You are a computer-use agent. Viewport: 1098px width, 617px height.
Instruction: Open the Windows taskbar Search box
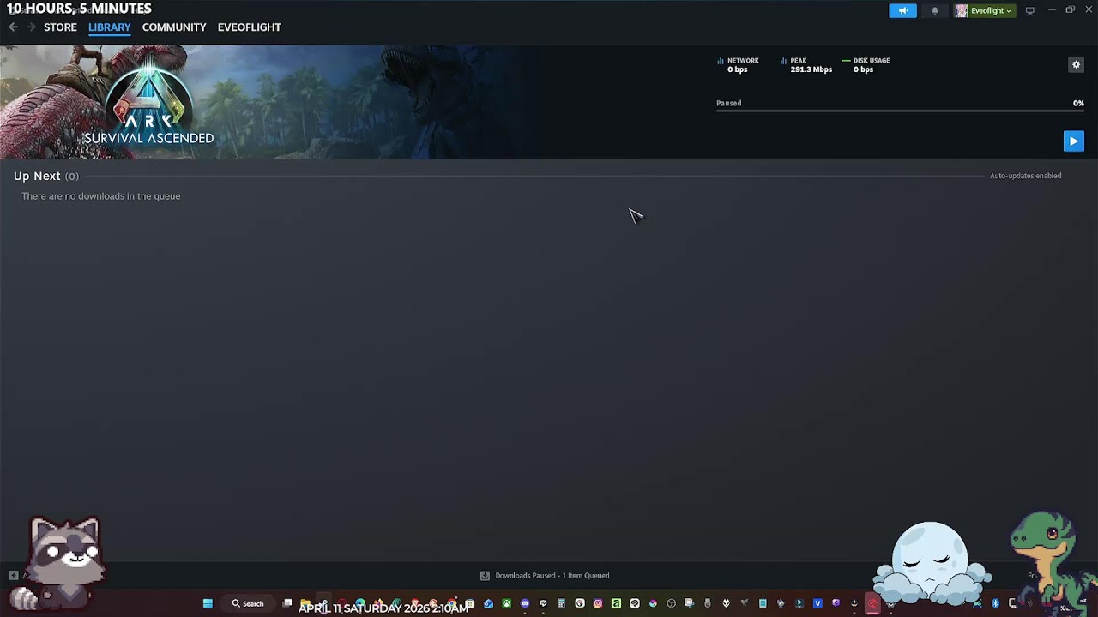coord(248,603)
